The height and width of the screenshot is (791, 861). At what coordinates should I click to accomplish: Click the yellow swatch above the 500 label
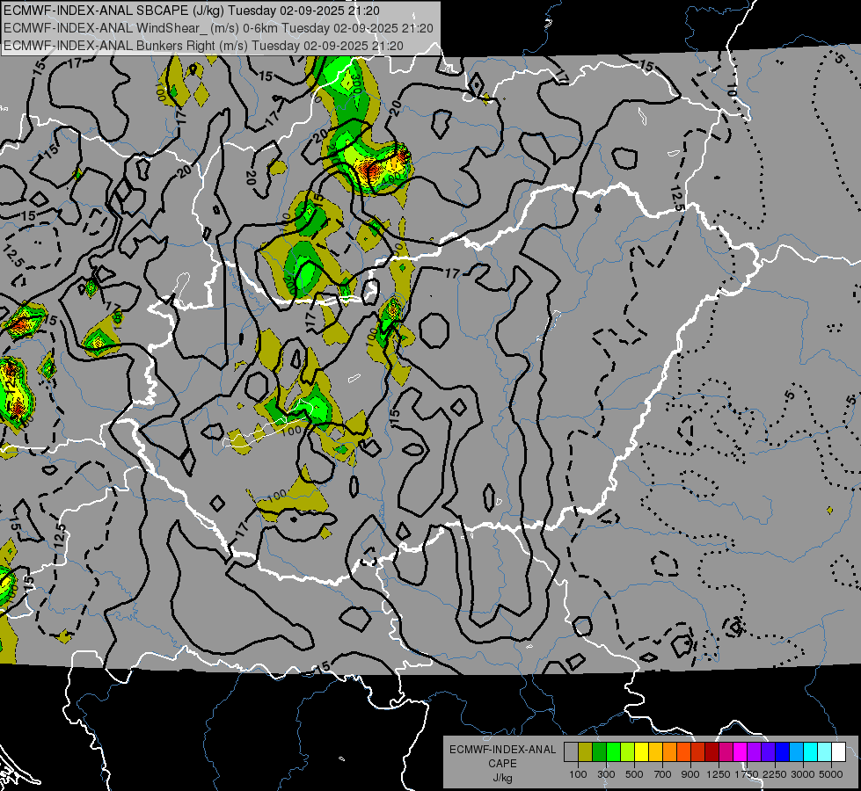tap(641, 752)
